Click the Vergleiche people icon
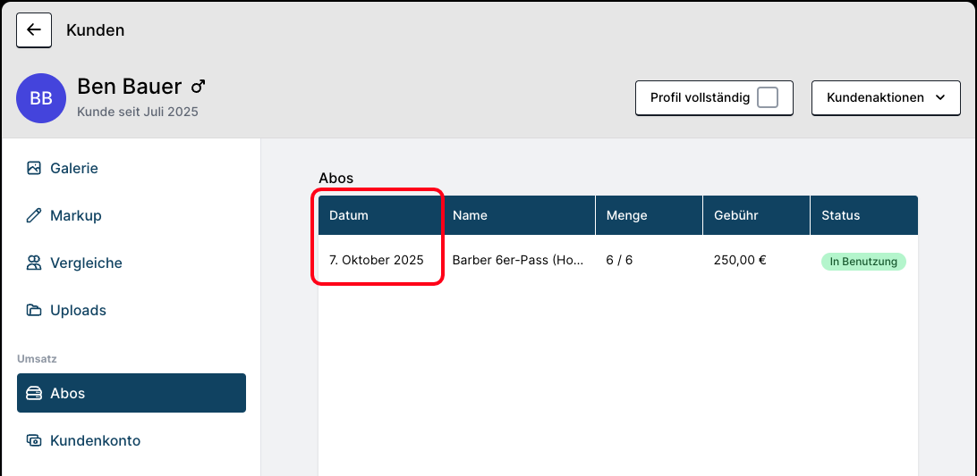The image size is (977, 476). coord(34,263)
